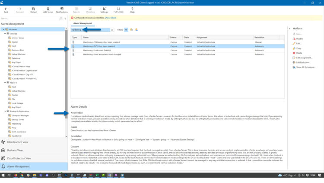Collapse the VMware tree node
This screenshot has height=183, width=324.
coord(5,34)
